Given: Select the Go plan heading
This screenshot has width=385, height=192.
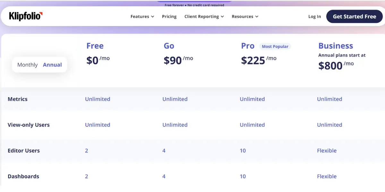Looking at the screenshot, I should (x=169, y=46).
